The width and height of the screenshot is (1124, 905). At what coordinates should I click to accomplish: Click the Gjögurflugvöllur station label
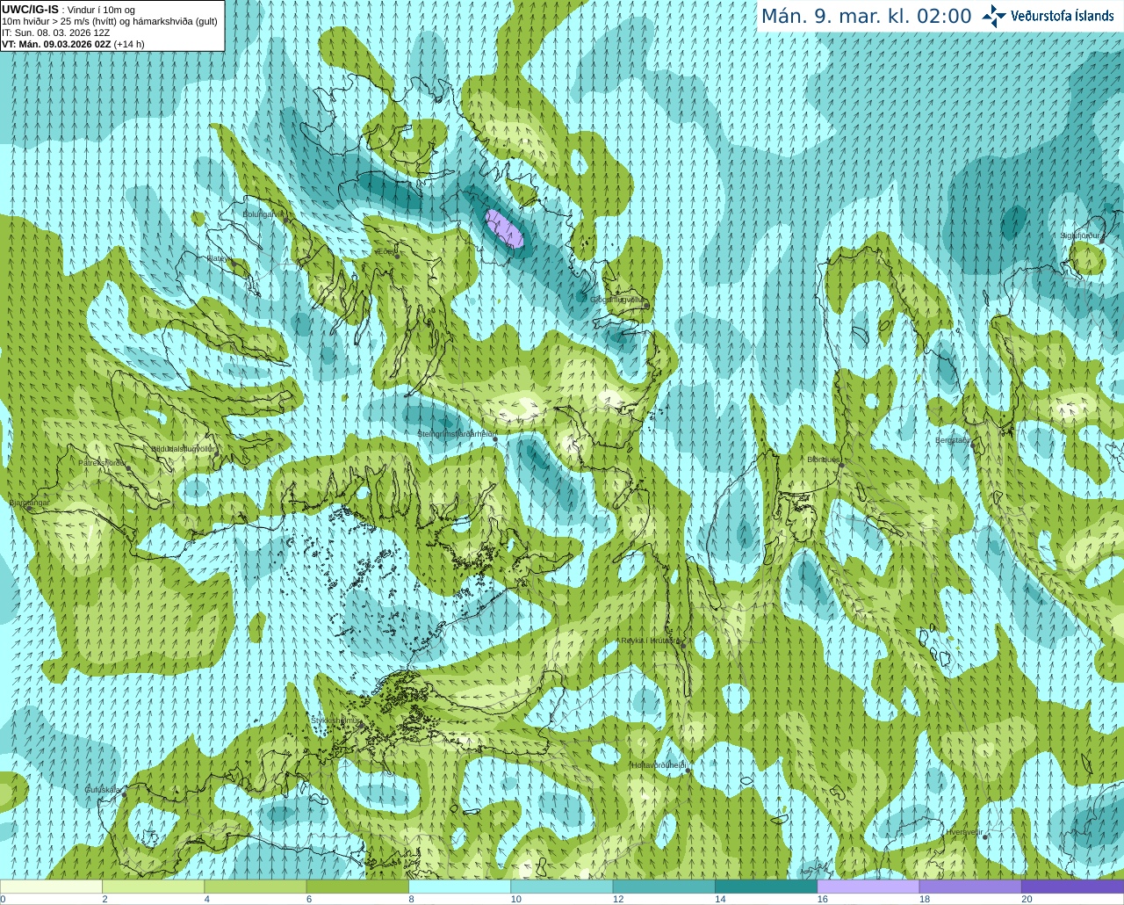(x=617, y=300)
